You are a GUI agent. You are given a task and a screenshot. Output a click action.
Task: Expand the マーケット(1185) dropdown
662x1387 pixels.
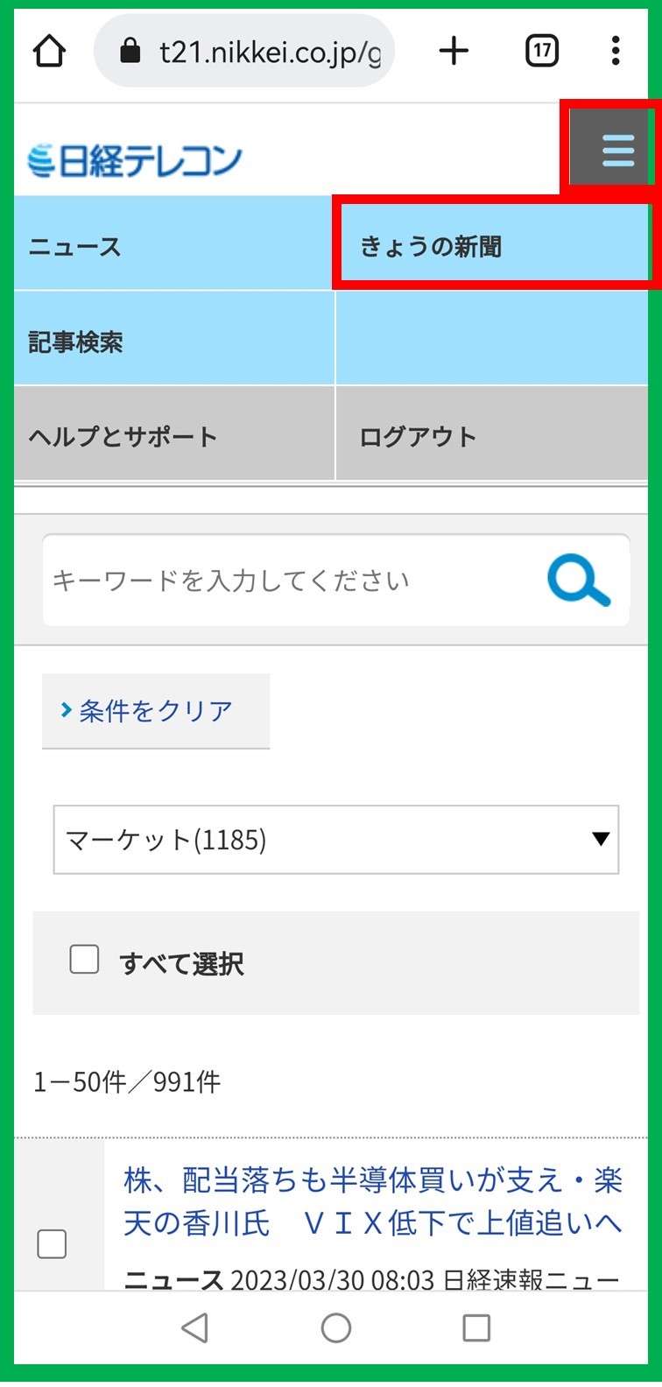[335, 840]
